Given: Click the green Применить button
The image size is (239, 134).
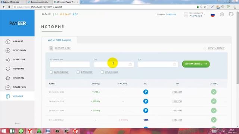Looking at the screenshot, I should click(x=196, y=64).
